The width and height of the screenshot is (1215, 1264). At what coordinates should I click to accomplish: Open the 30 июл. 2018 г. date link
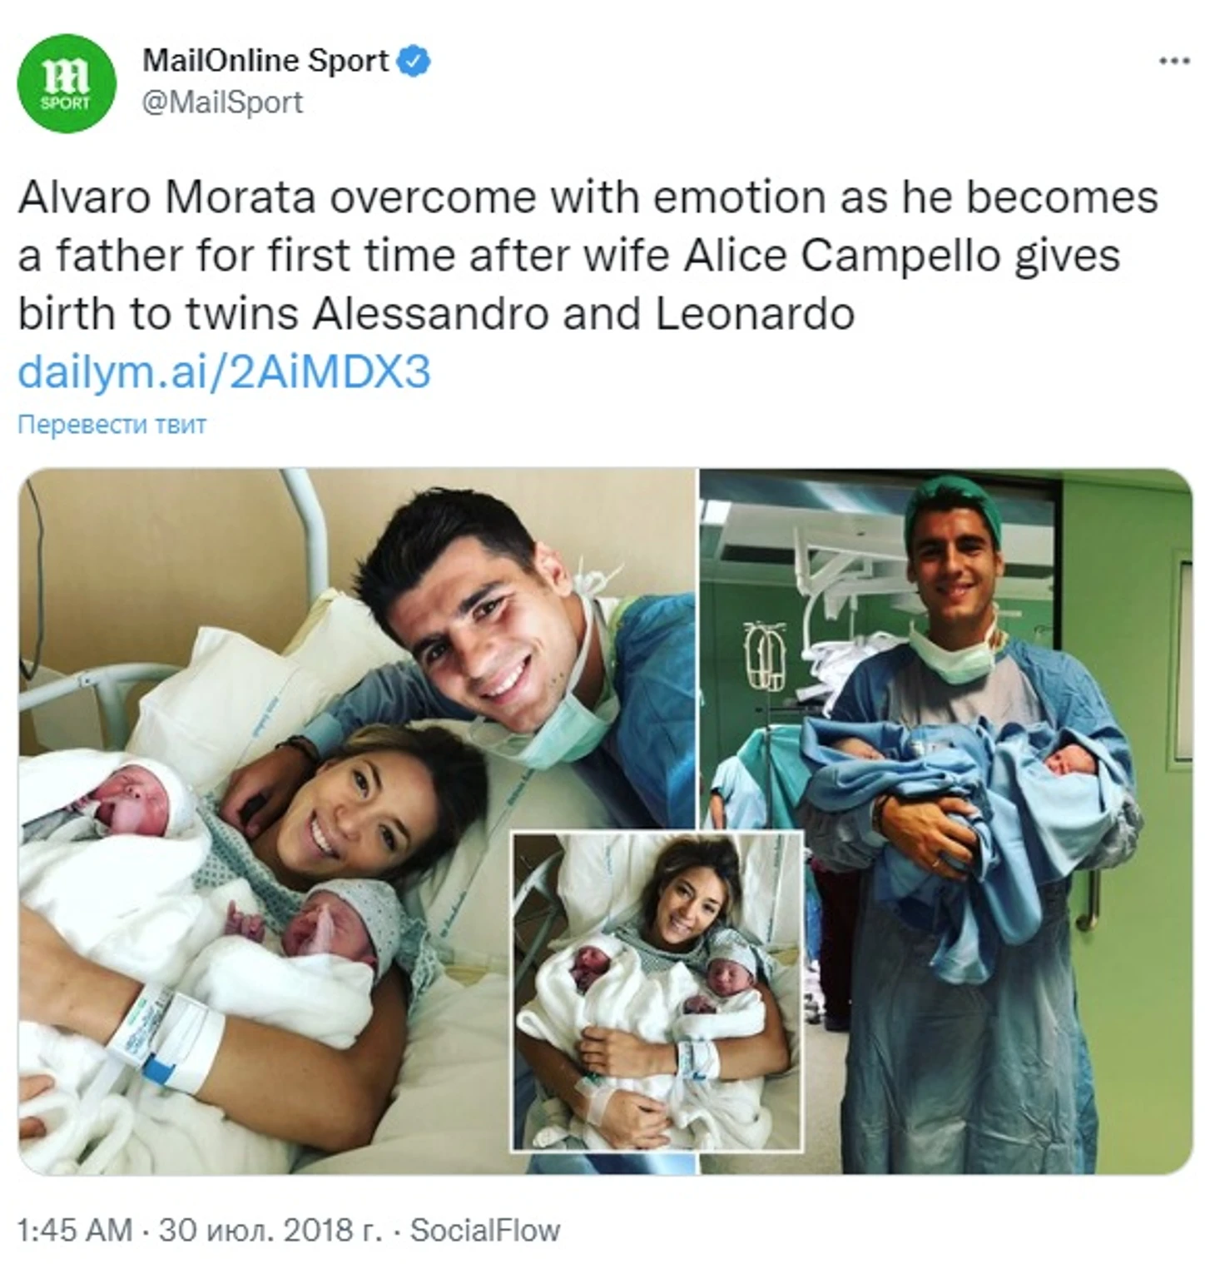[x=270, y=1230]
